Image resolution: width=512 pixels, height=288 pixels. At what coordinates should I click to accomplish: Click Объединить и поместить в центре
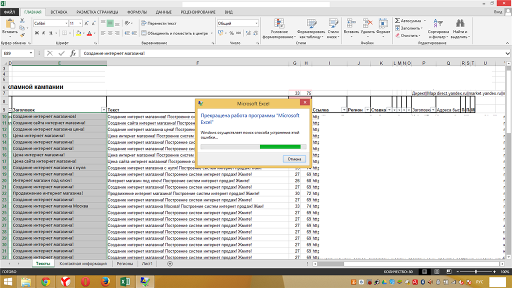click(174, 33)
